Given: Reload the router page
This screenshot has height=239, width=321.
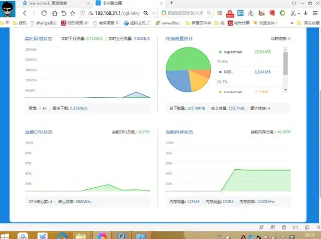Looking at the screenshot, I should point(44,13).
